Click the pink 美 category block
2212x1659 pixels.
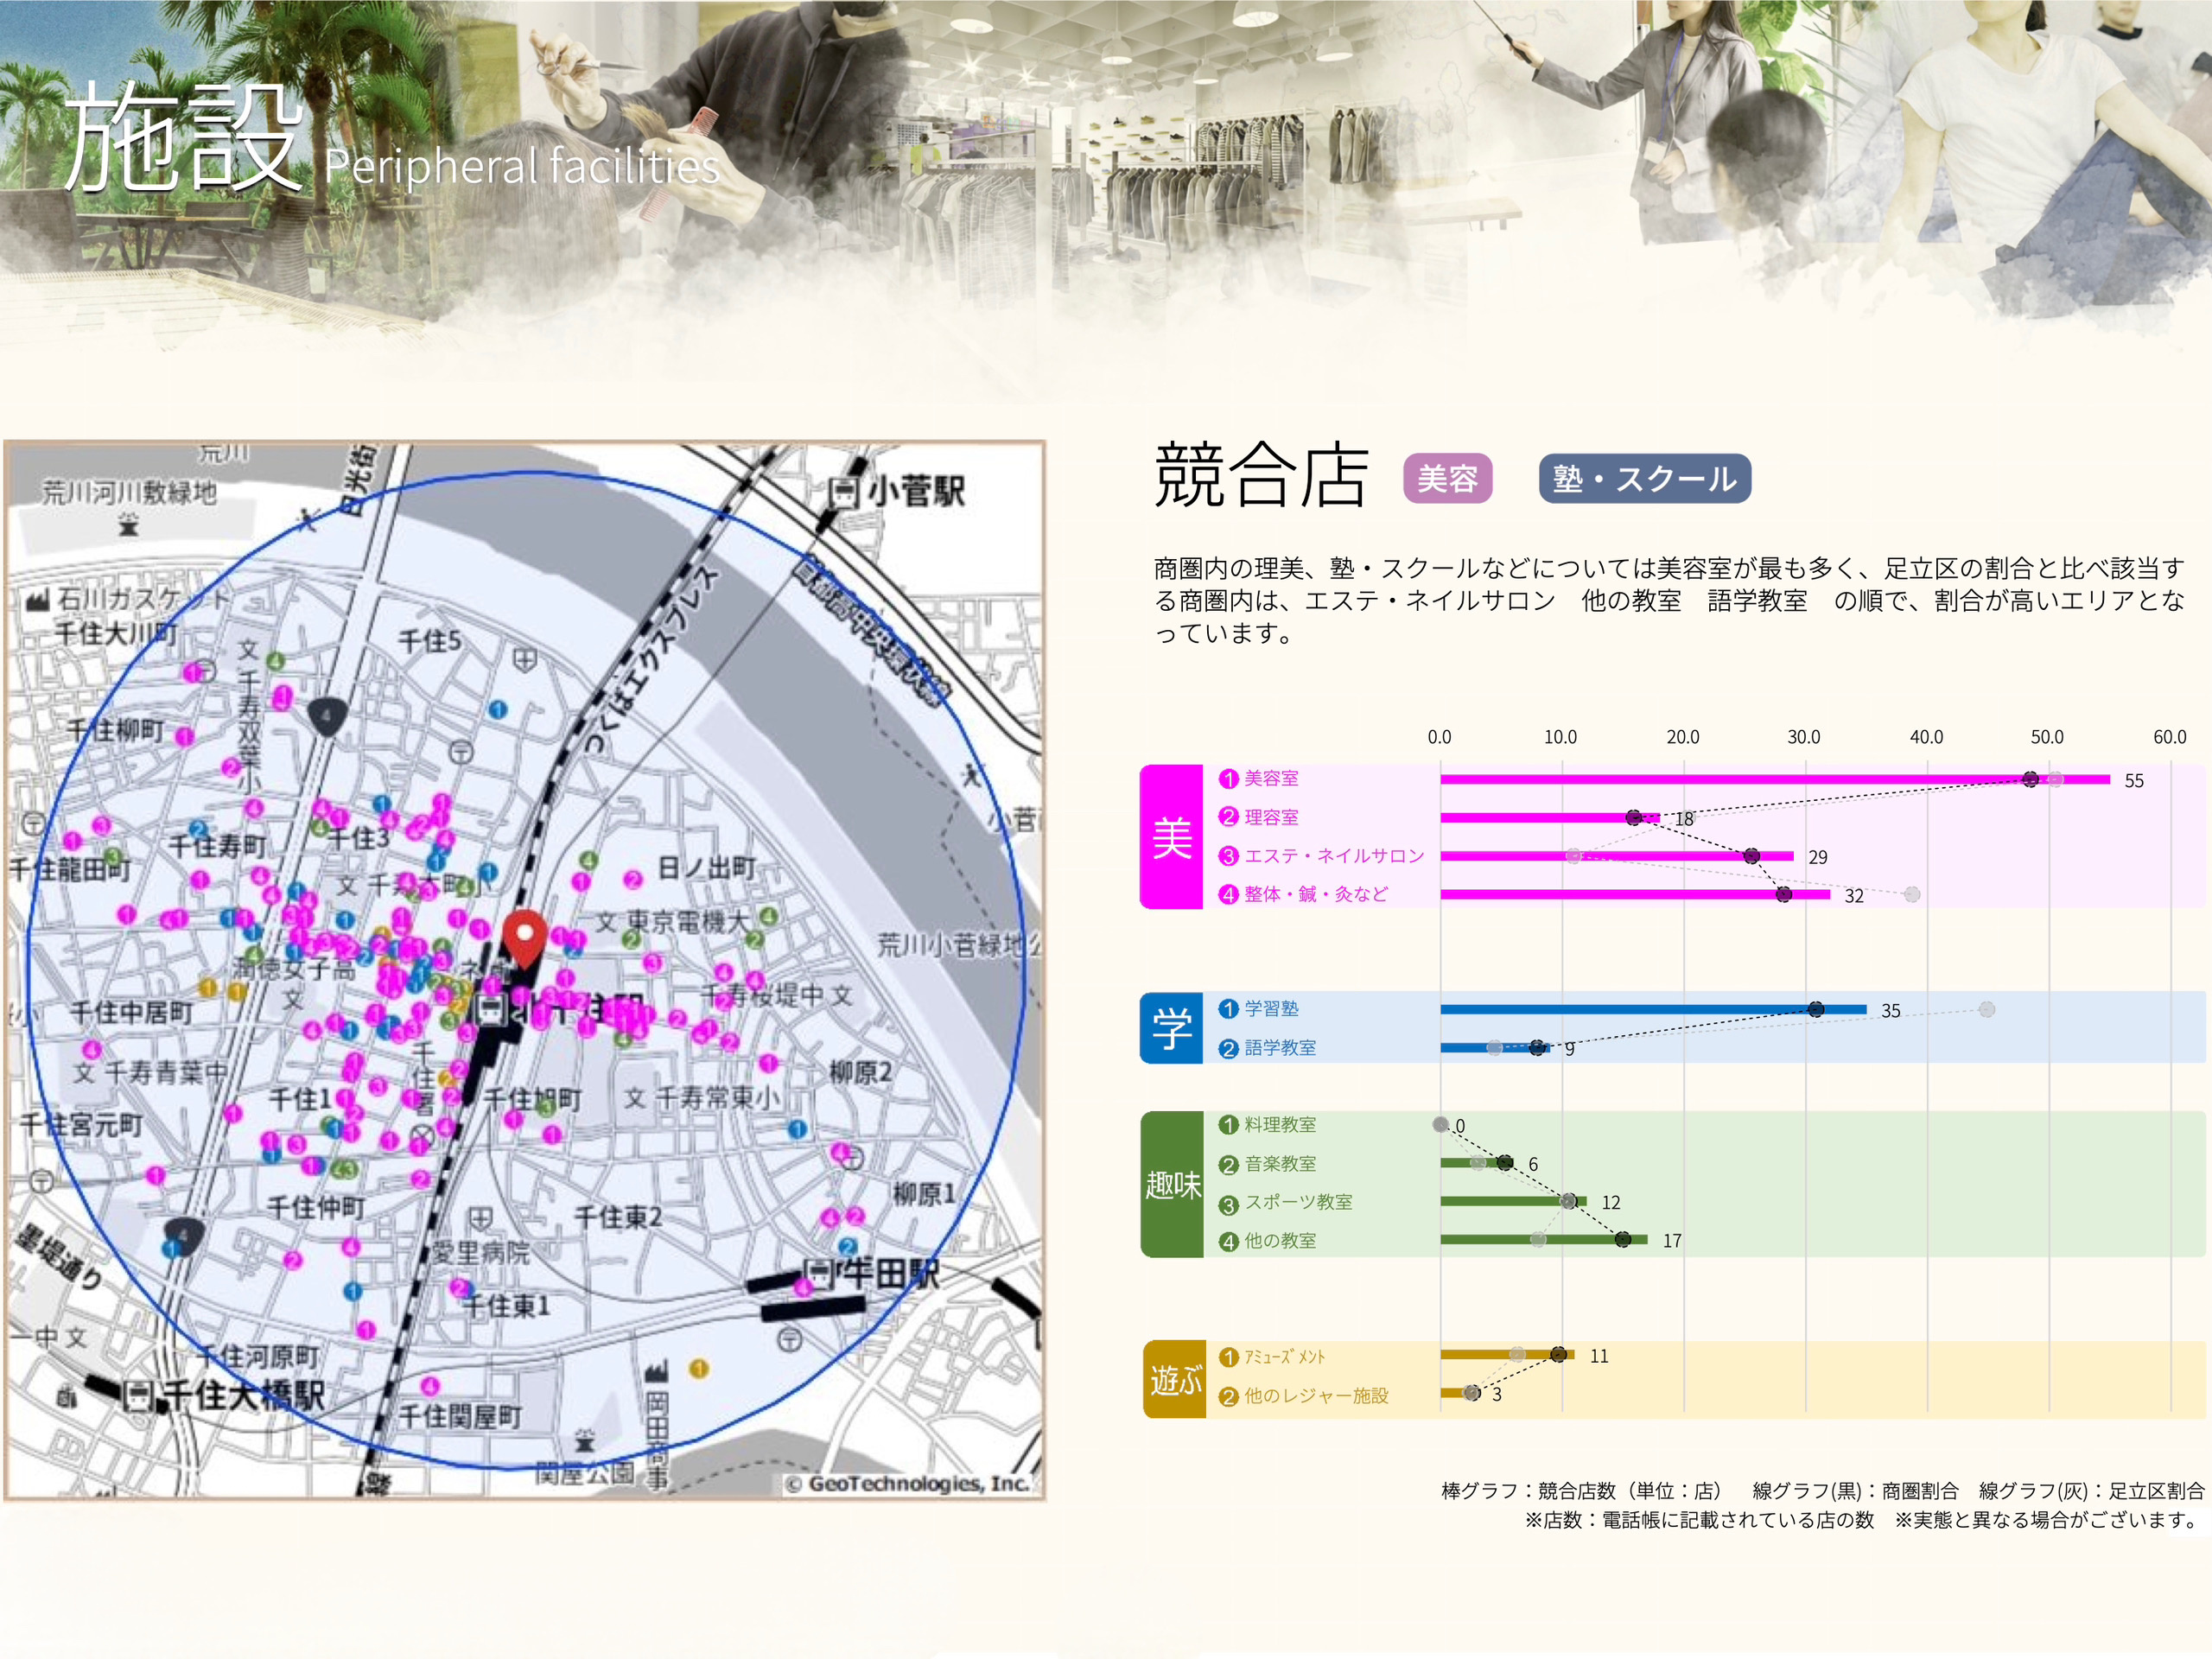click(1171, 837)
